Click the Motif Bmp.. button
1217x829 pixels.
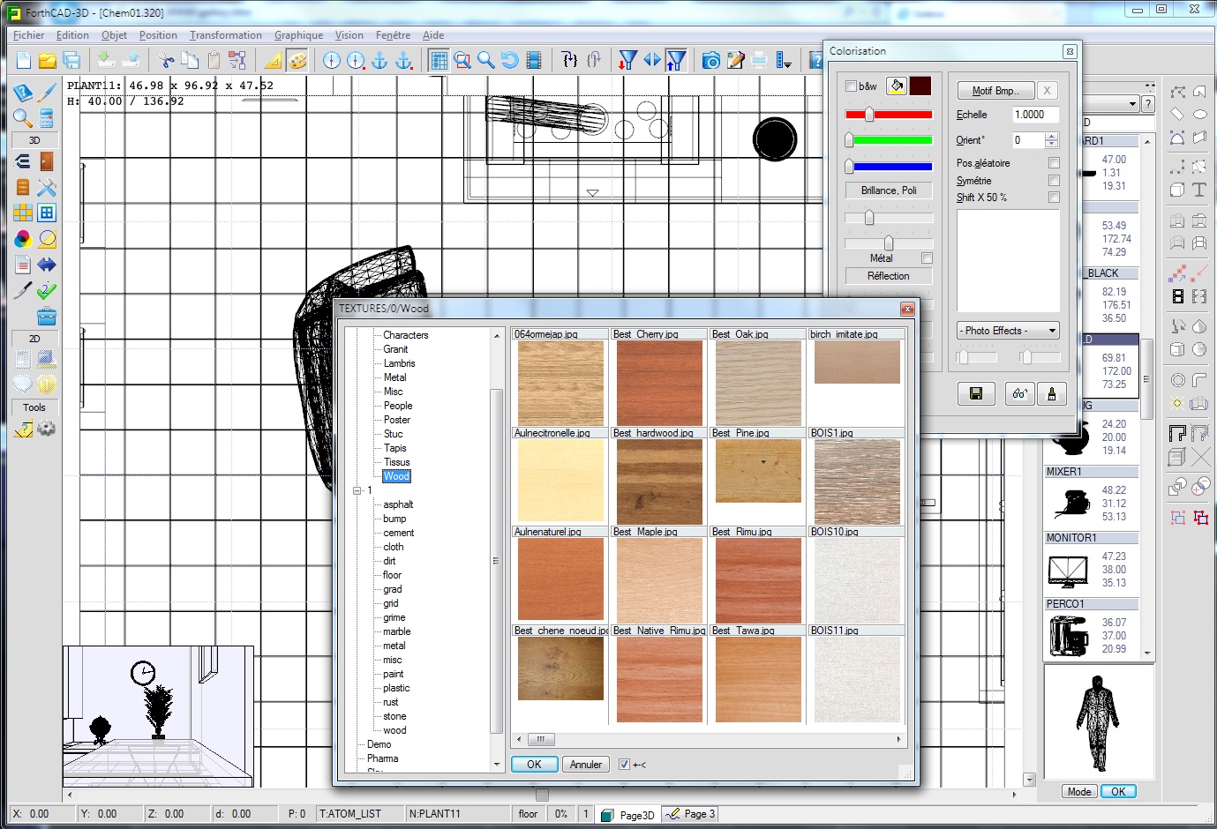[x=995, y=91]
